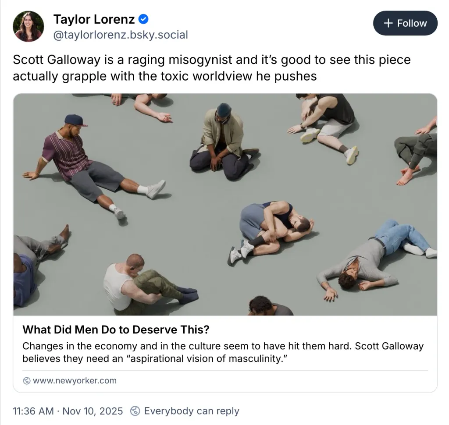Viewport: 449px width, 425px height.
Task: Click the blue verified checkmark beside Taylor Lorenz
Action: coord(143,18)
